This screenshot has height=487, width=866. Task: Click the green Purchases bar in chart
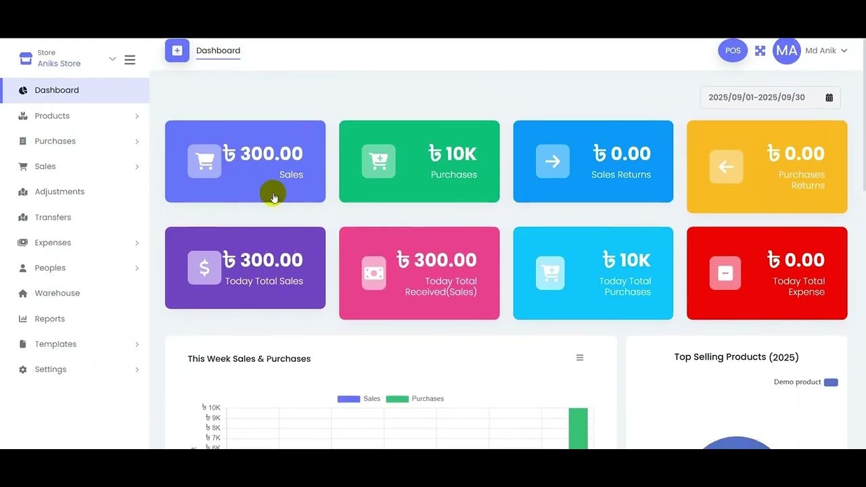(x=578, y=427)
